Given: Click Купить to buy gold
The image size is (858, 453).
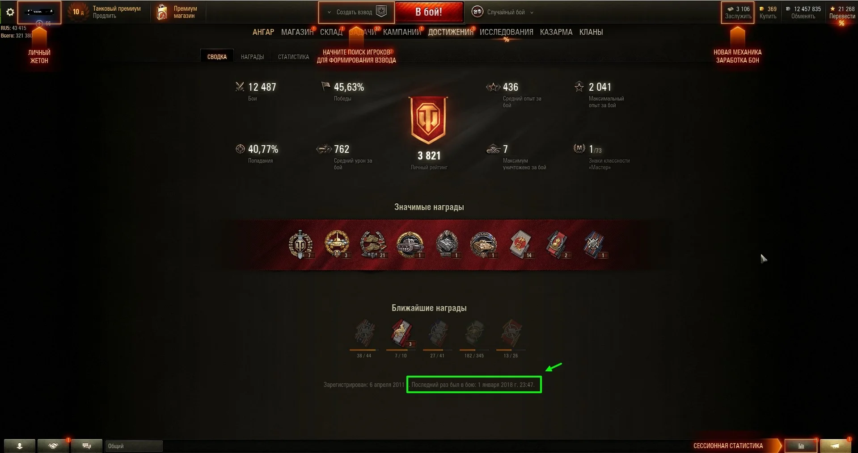Looking at the screenshot, I should point(768,16).
